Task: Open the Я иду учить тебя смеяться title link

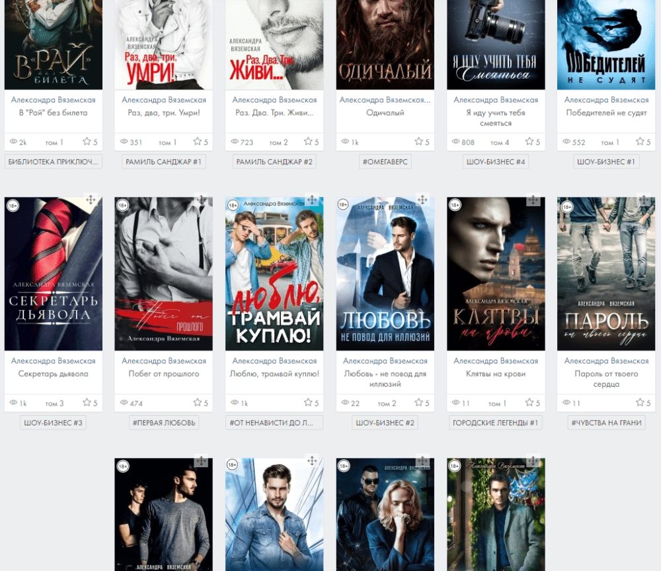Action: pos(496,118)
